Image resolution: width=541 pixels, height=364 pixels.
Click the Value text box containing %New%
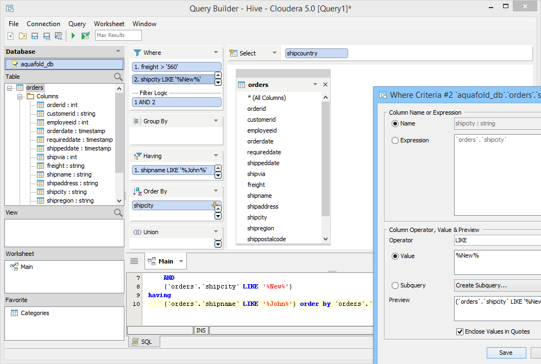498,262
